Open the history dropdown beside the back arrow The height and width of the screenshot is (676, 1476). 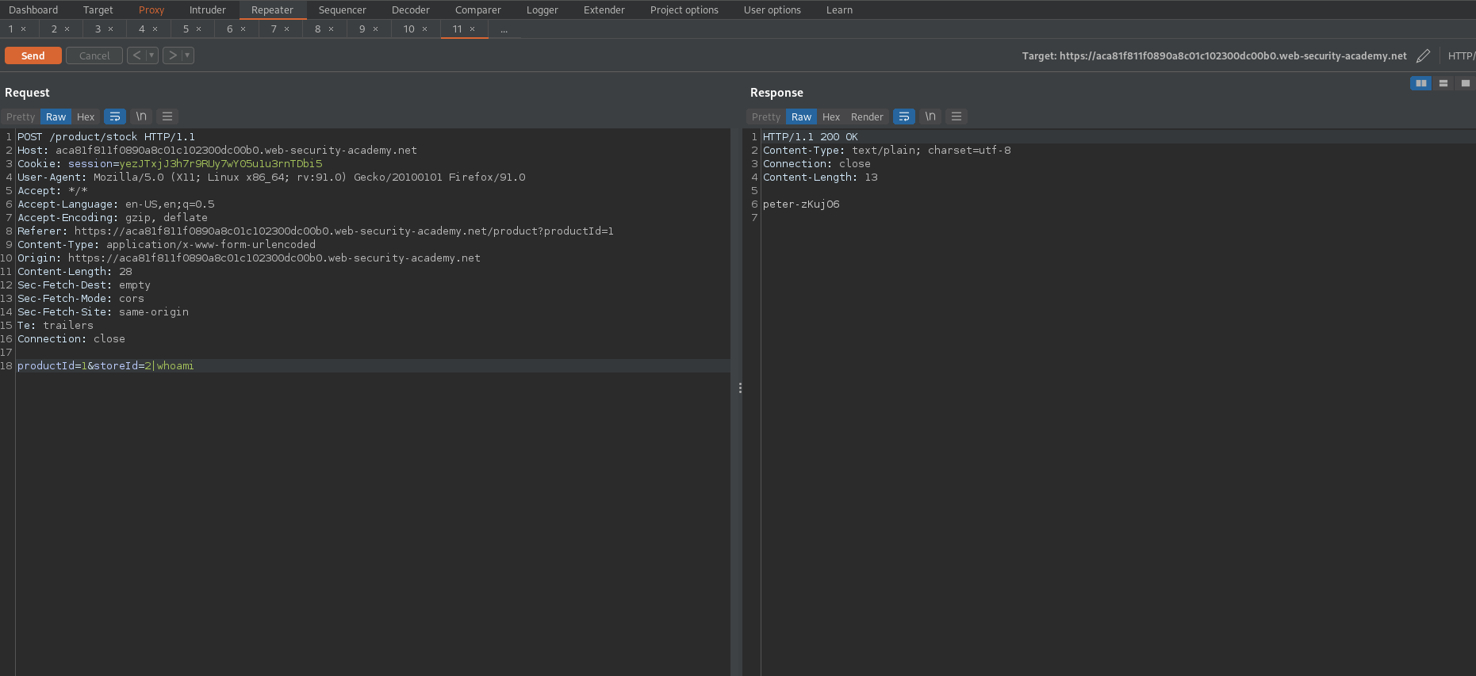point(152,55)
